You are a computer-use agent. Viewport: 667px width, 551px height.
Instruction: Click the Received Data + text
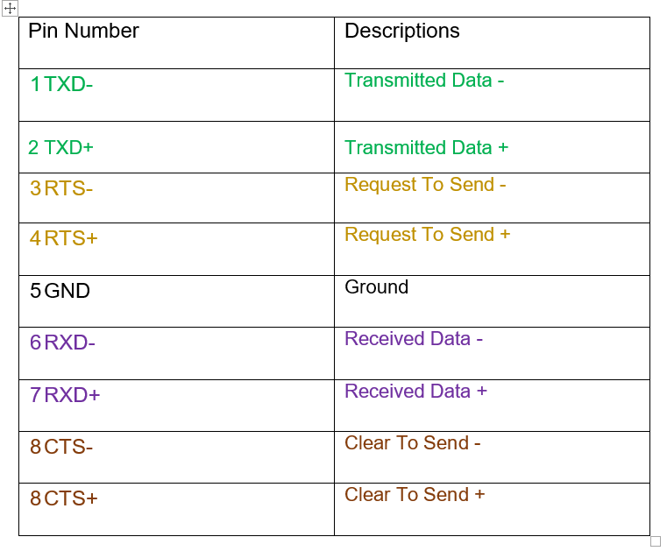pyautogui.click(x=415, y=392)
